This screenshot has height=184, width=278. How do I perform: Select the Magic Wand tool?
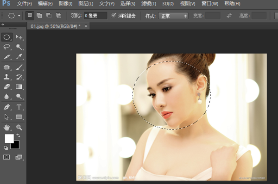coord(19,47)
